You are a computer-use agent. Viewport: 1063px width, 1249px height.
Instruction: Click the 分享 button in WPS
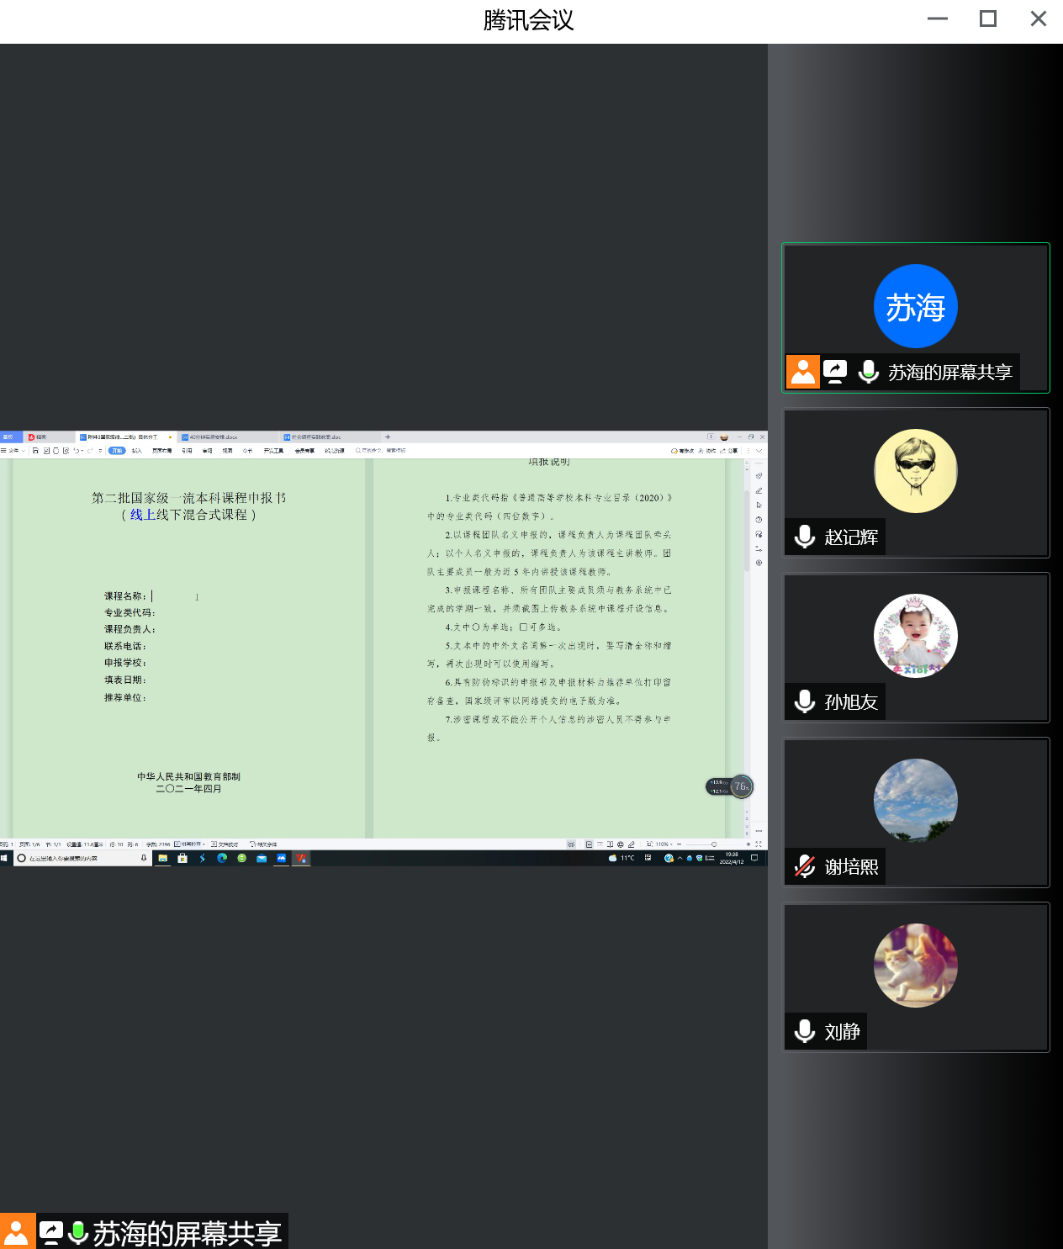click(730, 451)
